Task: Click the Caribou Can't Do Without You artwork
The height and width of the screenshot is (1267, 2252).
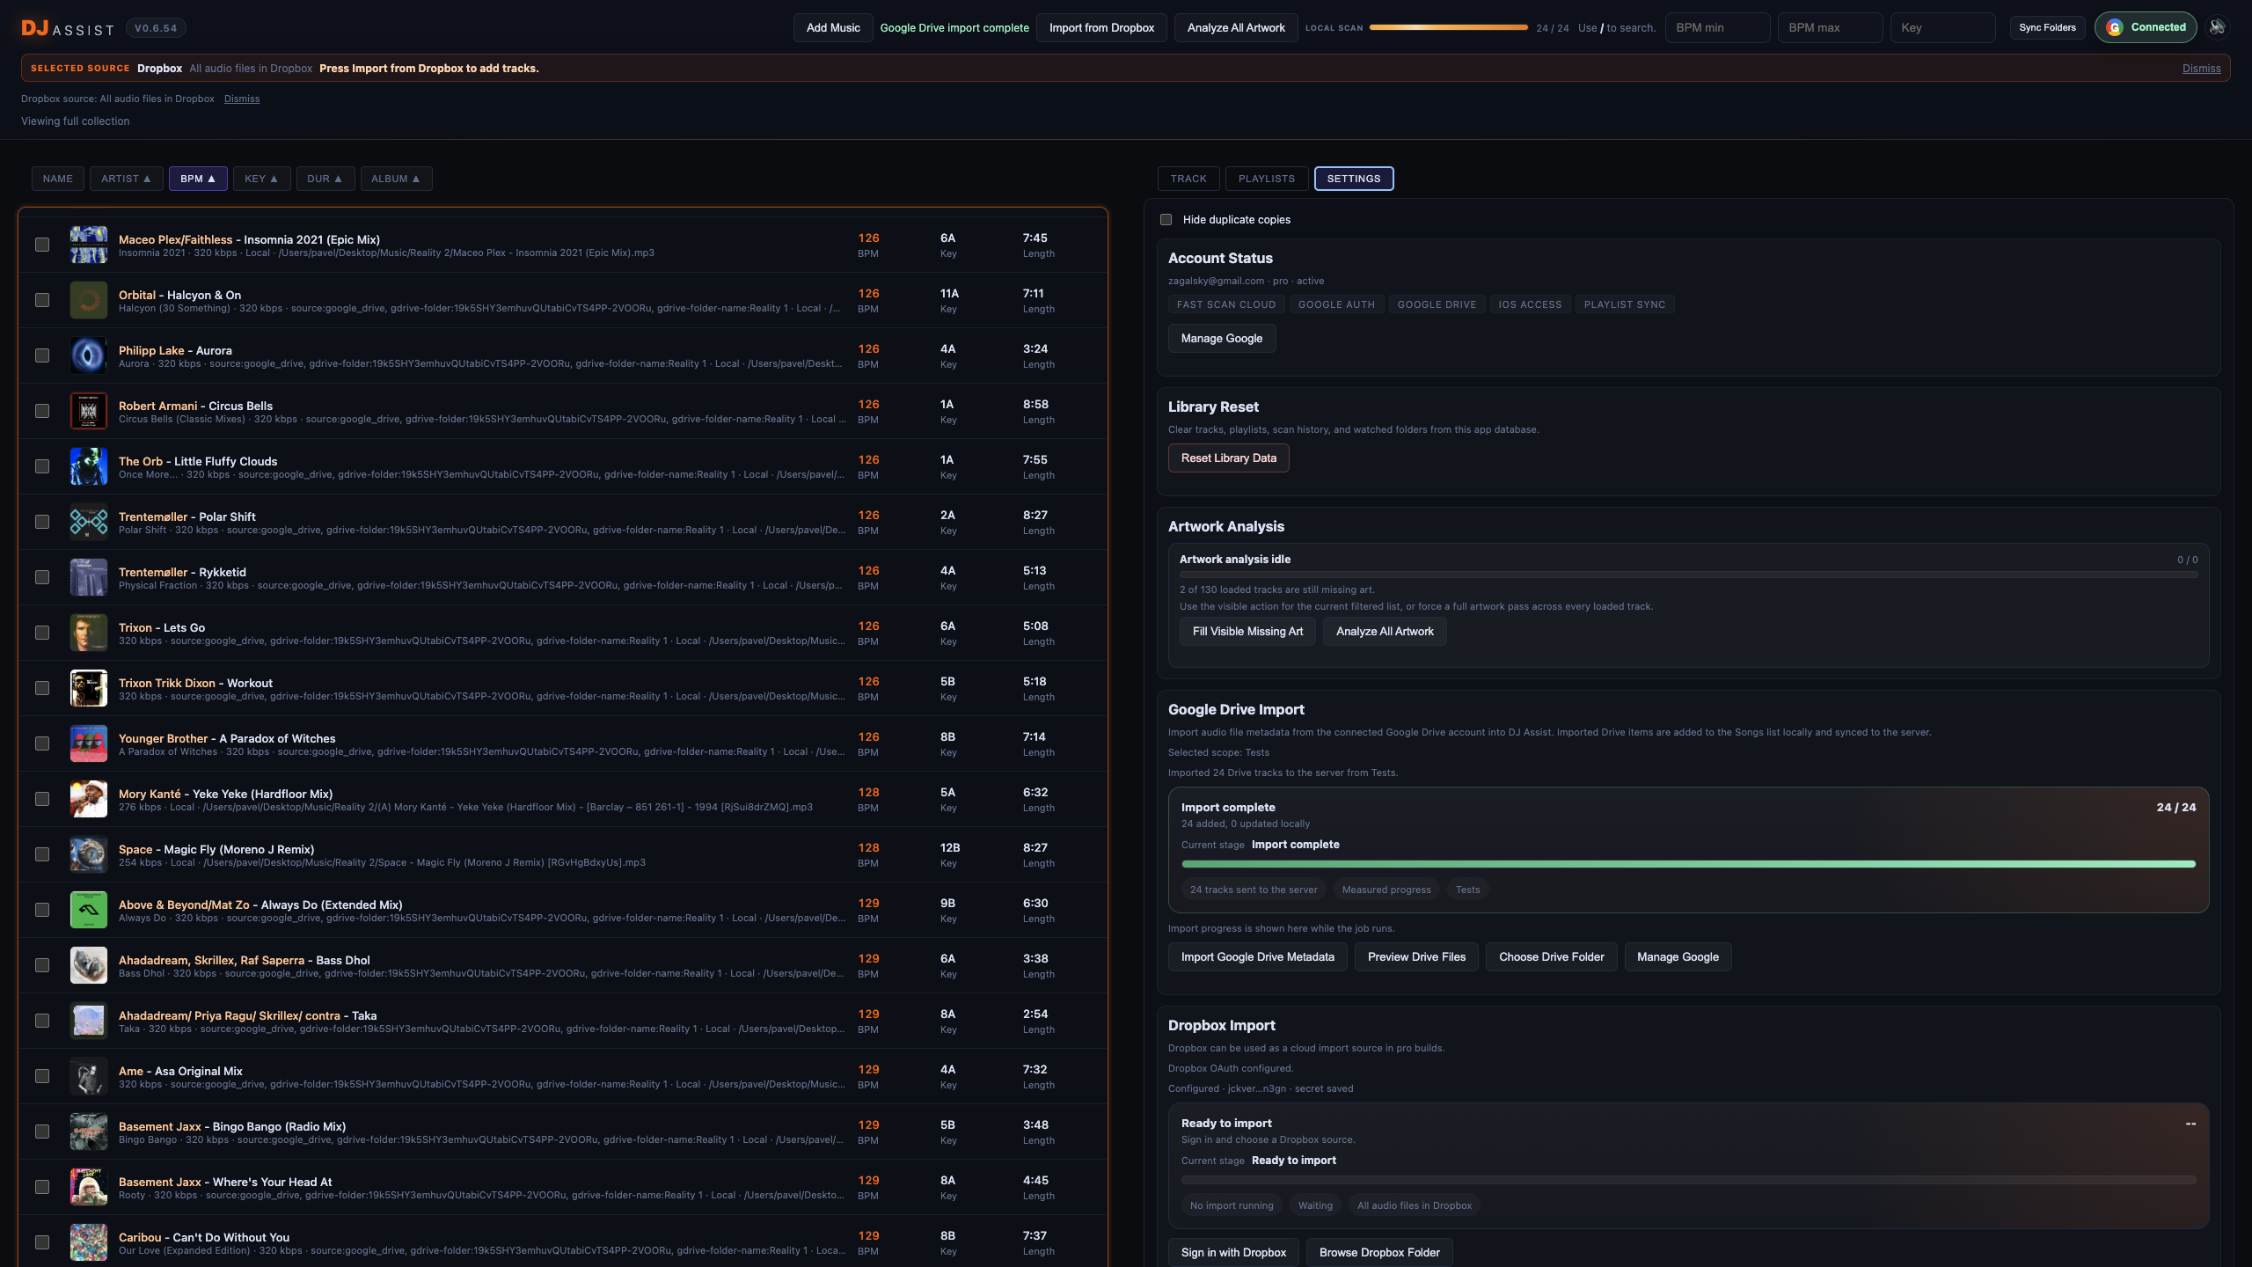Action: point(89,1242)
